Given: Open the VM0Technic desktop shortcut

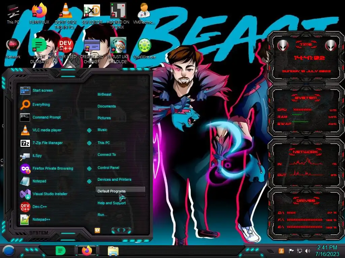Looking at the screenshot, I should click(144, 14).
